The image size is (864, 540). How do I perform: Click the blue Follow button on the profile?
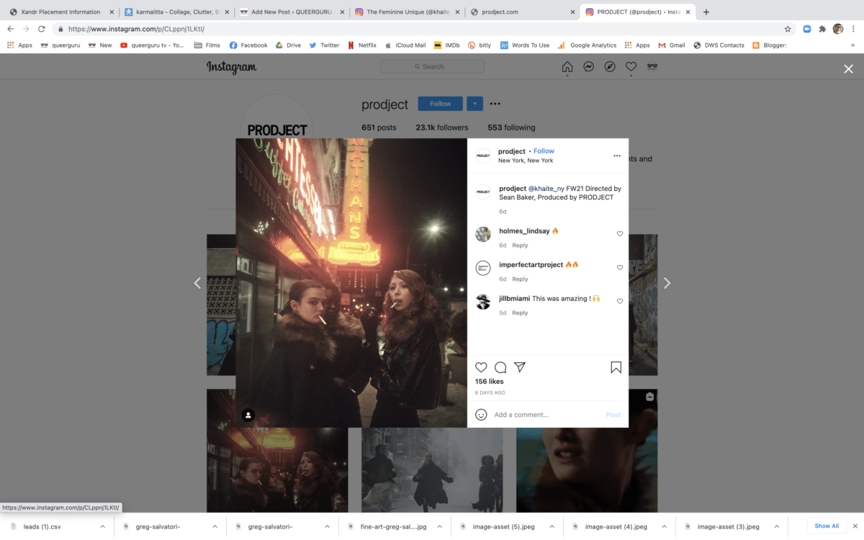pos(441,104)
